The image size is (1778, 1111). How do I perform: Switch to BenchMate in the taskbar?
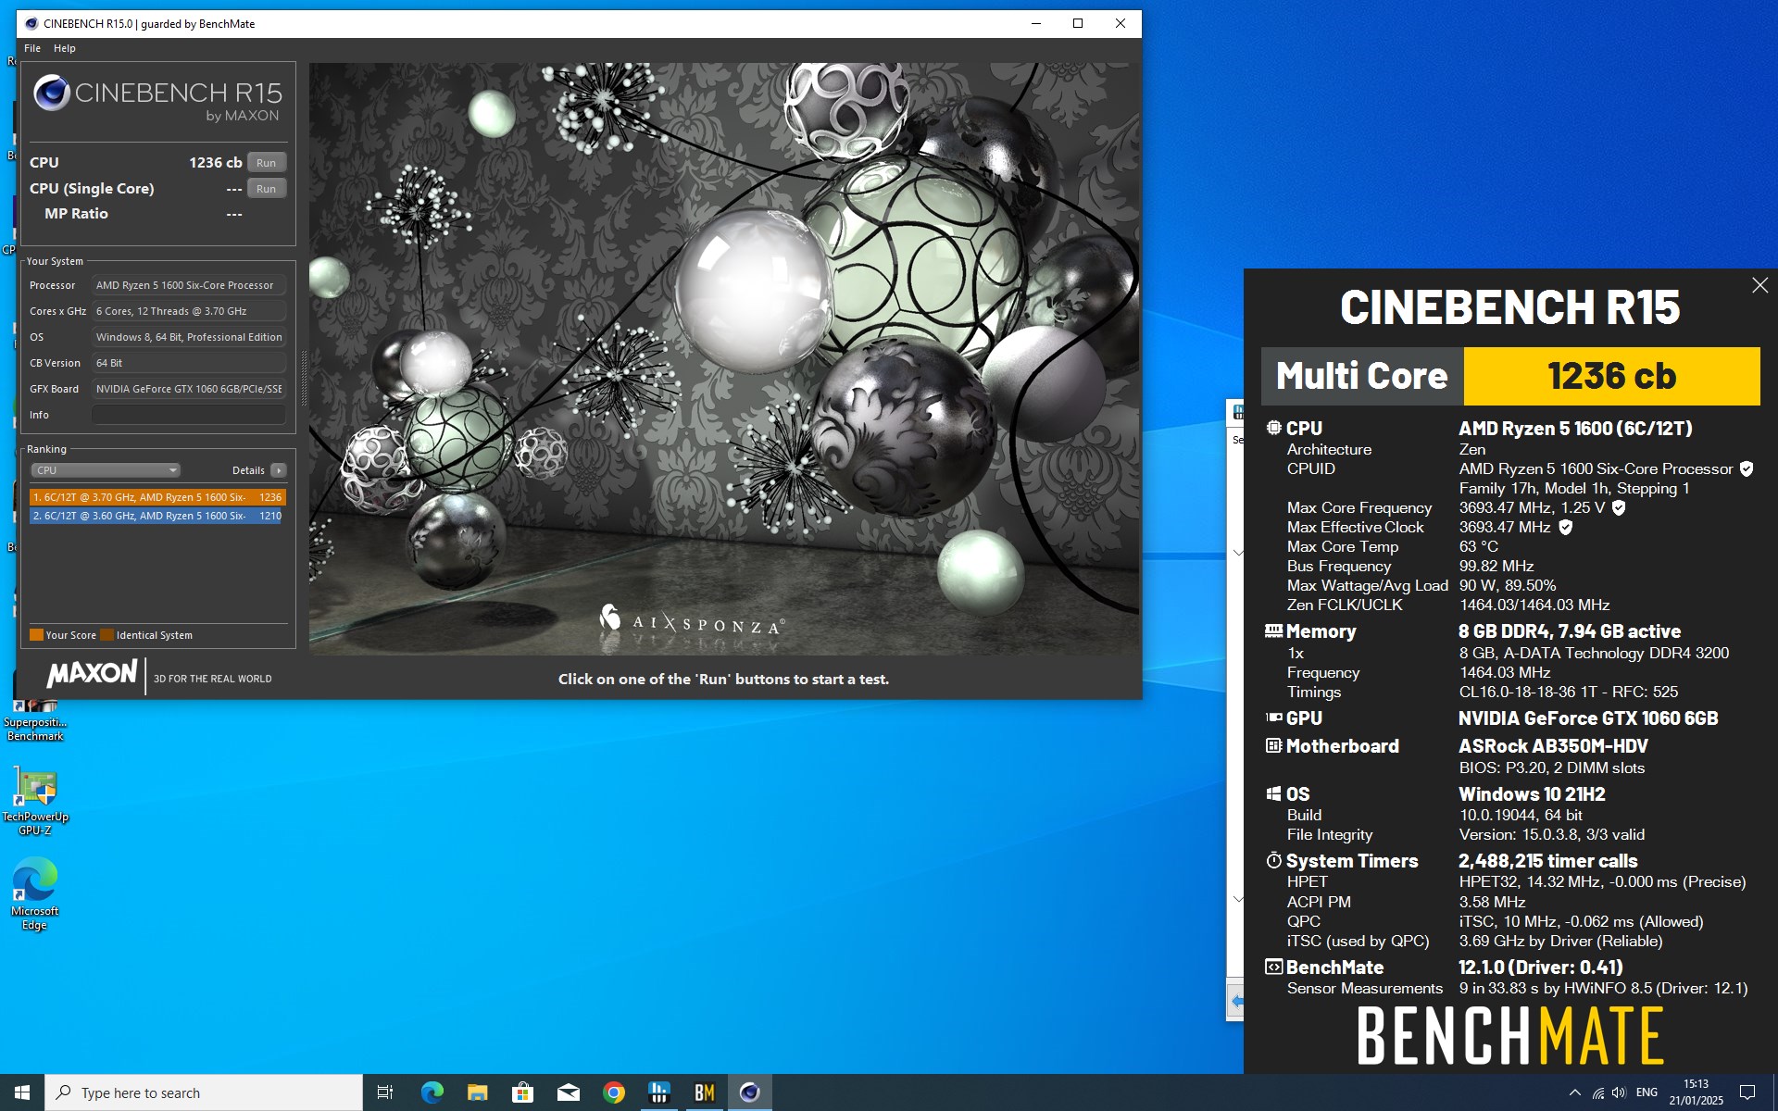click(705, 1092)
